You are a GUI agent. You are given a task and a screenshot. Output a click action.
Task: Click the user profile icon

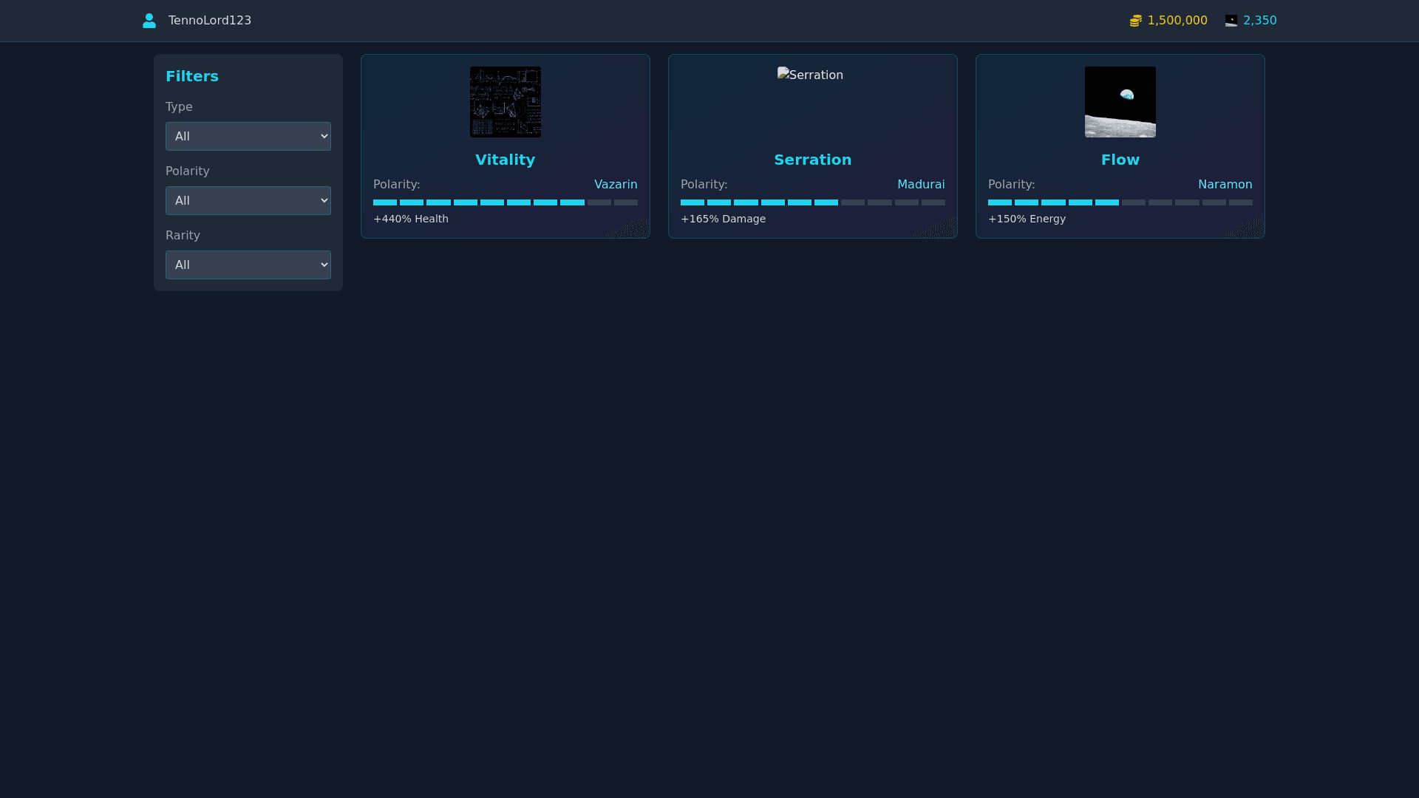coord(149,20)
